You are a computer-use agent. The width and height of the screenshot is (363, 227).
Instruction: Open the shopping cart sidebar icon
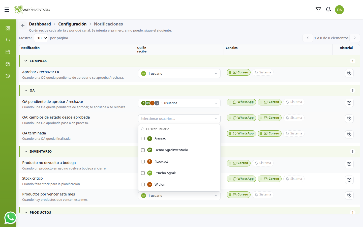(x=8, y=40)
